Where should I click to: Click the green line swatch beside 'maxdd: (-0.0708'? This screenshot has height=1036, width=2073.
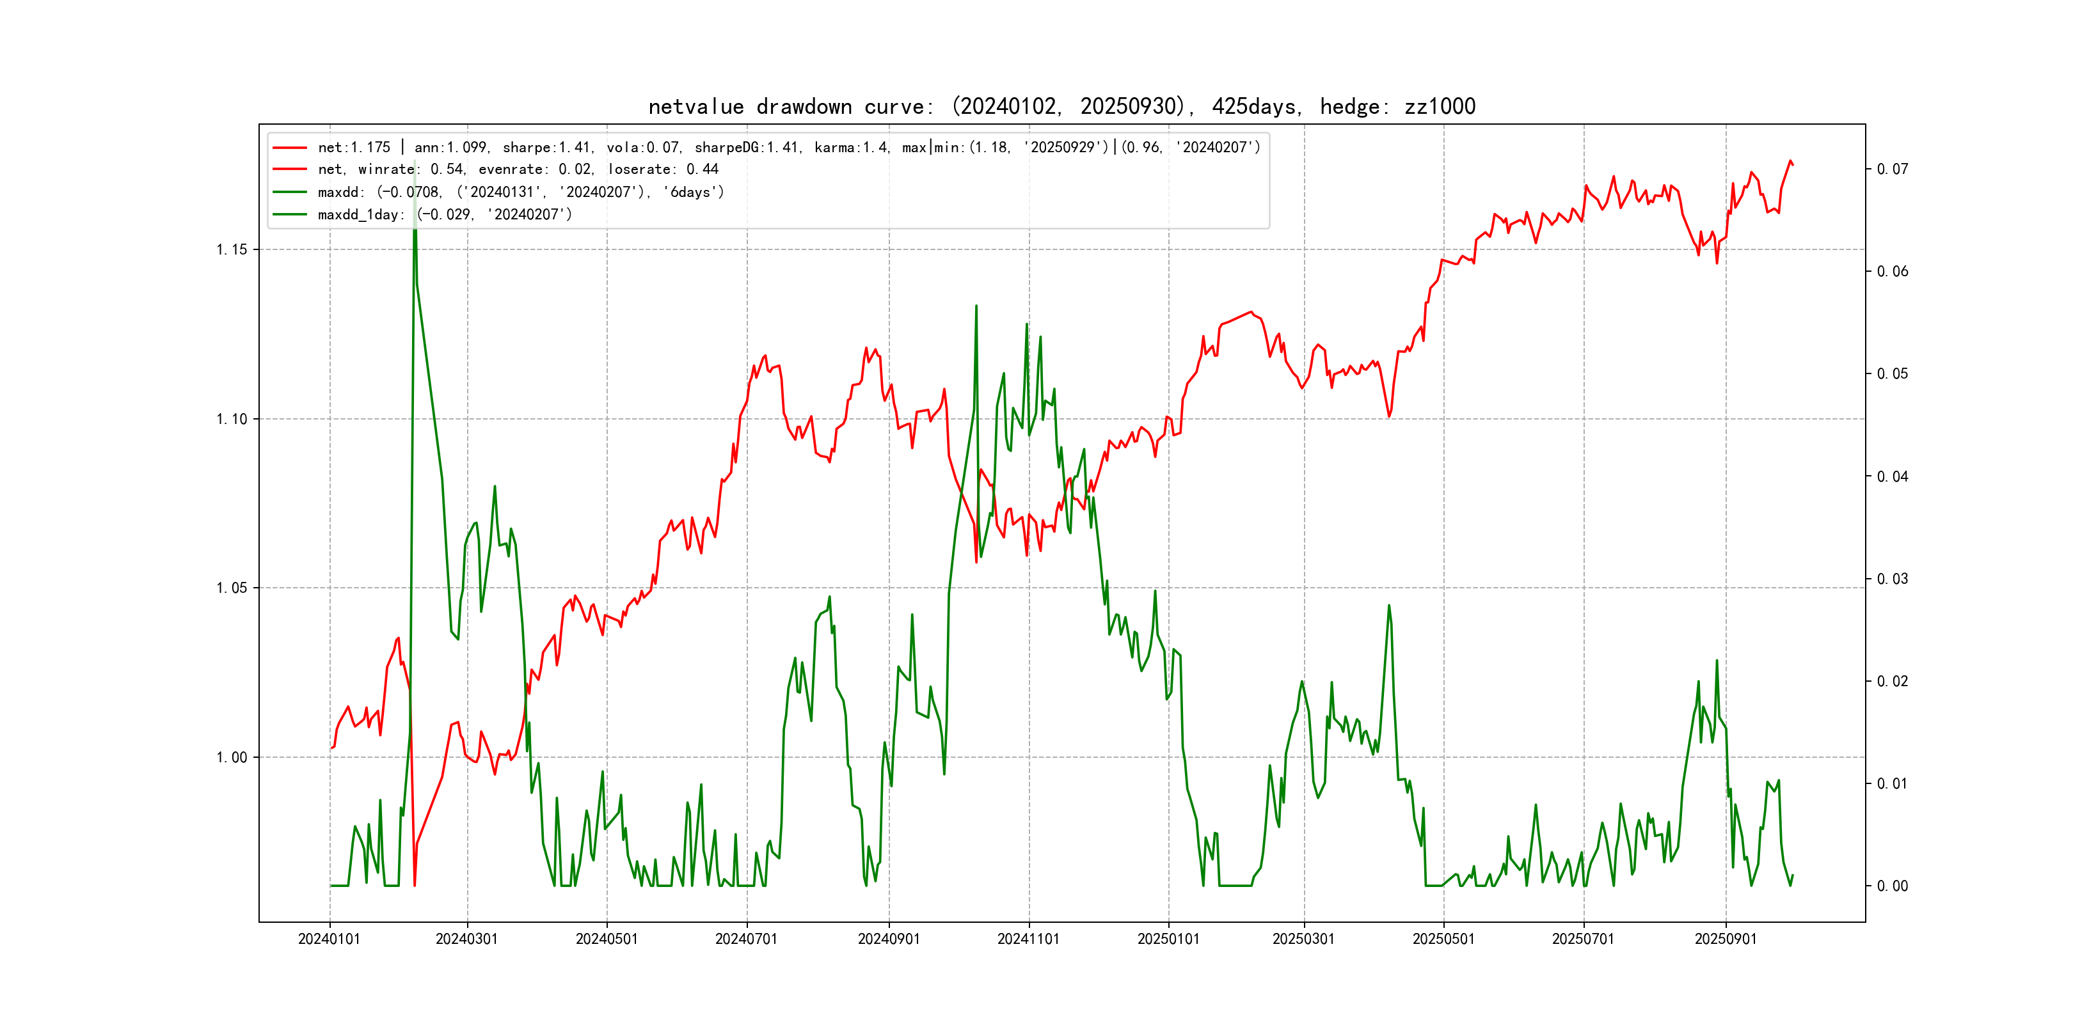coord(290,192)
